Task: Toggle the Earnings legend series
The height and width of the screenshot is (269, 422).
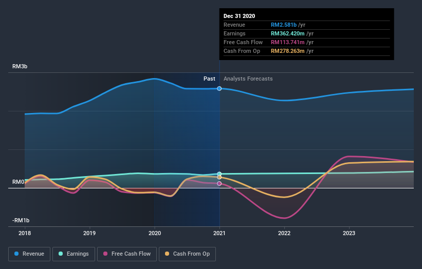Action: pyautogui.click(x=74, y=254)
